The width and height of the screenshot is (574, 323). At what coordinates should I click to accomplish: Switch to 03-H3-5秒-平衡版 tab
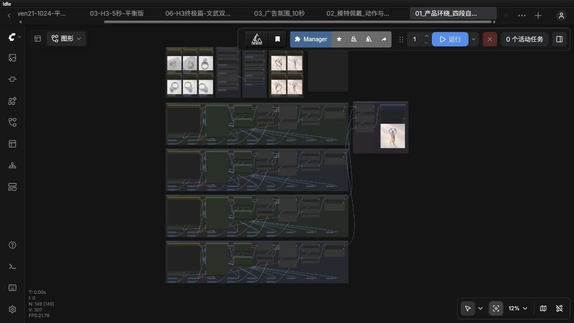point(117,13)
